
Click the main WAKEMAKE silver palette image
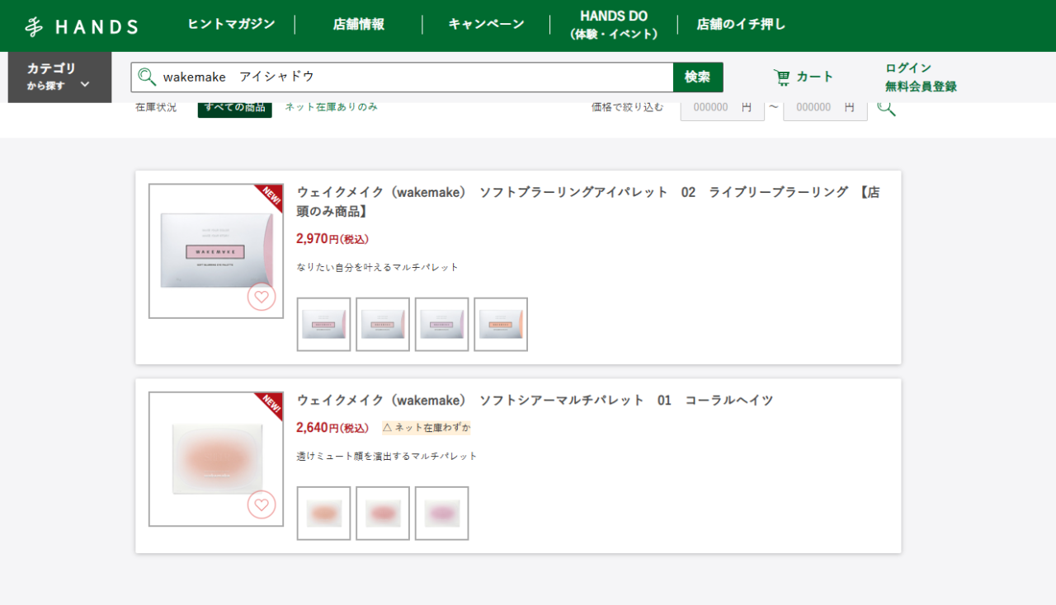click(216, 251)
